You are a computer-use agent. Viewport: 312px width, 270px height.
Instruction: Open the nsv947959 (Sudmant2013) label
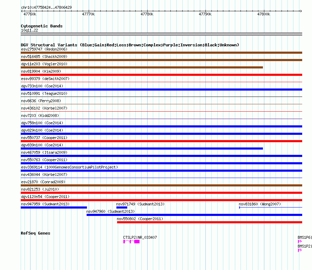45,204
